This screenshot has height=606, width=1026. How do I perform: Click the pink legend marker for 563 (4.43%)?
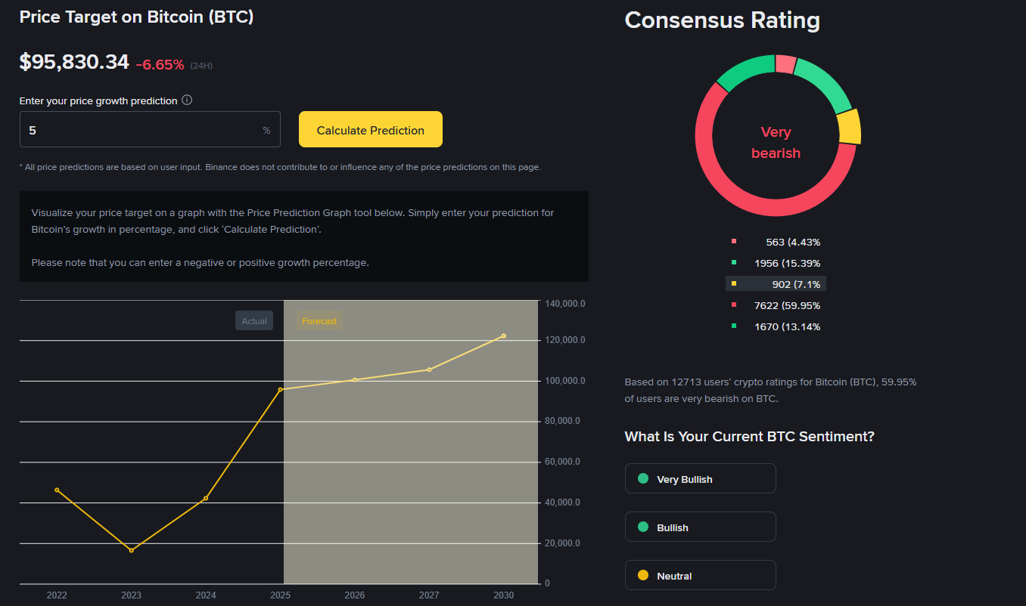(734, 242)
